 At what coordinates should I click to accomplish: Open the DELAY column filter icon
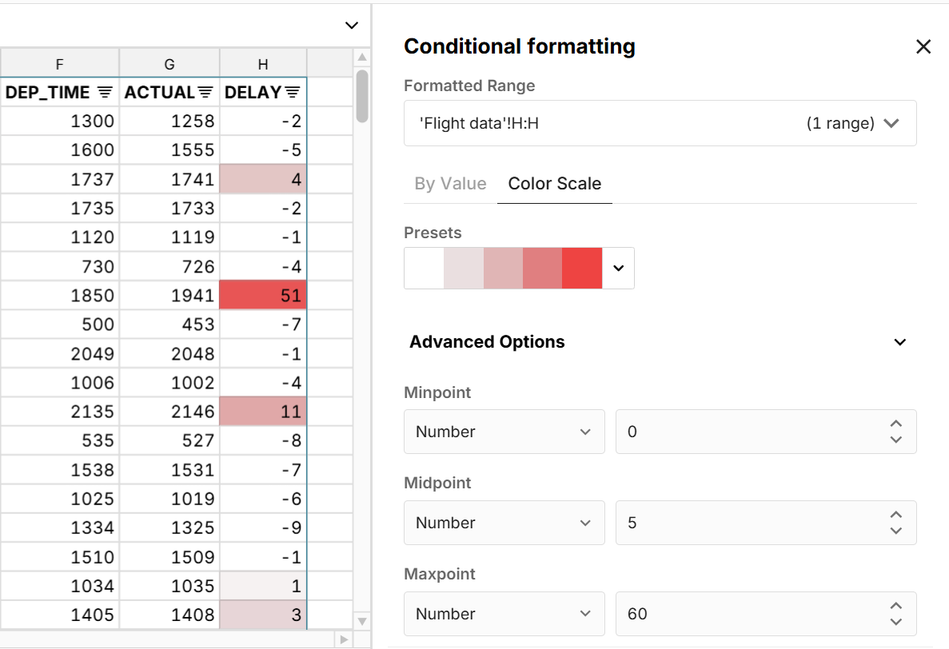(x=293, y=93)
